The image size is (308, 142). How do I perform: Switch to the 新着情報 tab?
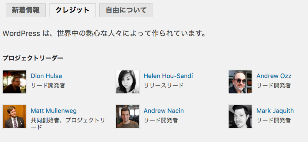coord(26,10)
